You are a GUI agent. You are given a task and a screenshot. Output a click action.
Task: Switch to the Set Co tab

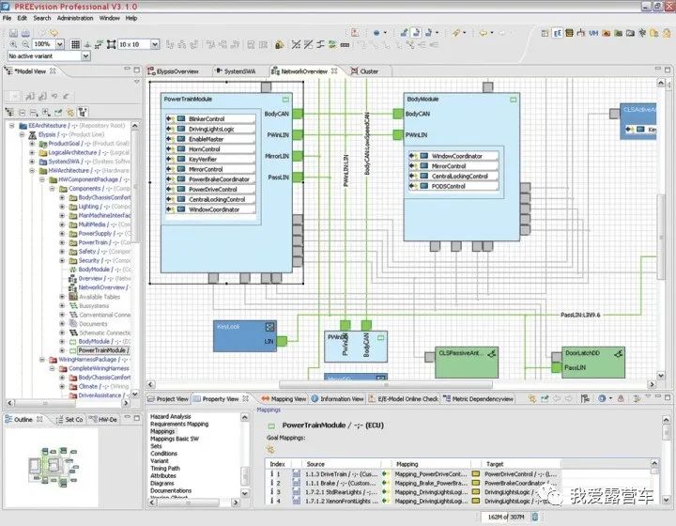(x=69, y=420)
